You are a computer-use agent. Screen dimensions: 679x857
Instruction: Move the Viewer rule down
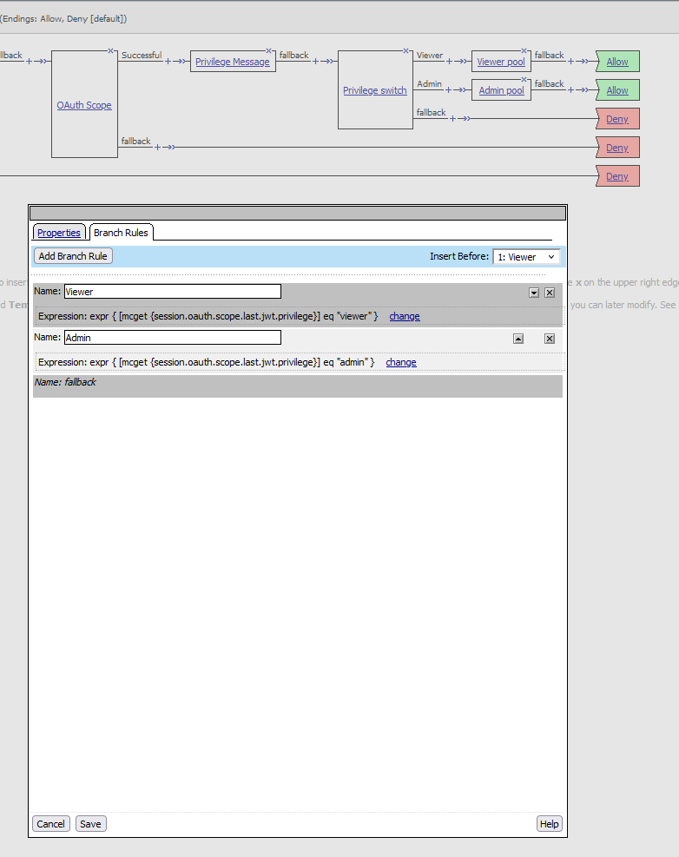click(534, 293)
